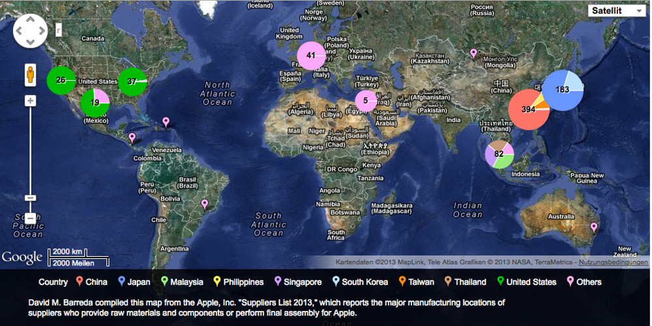Click the South Korea legend marker

click(x=336, y=282)
